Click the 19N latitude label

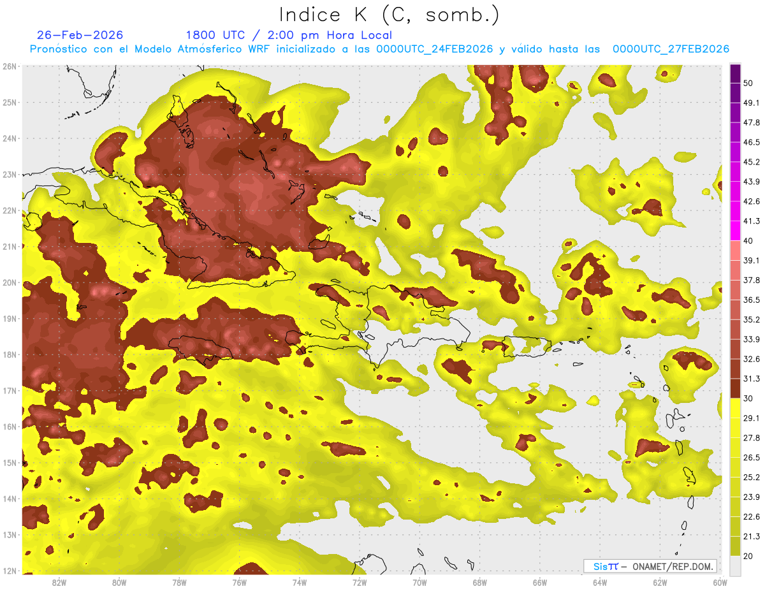pos(9,318)
